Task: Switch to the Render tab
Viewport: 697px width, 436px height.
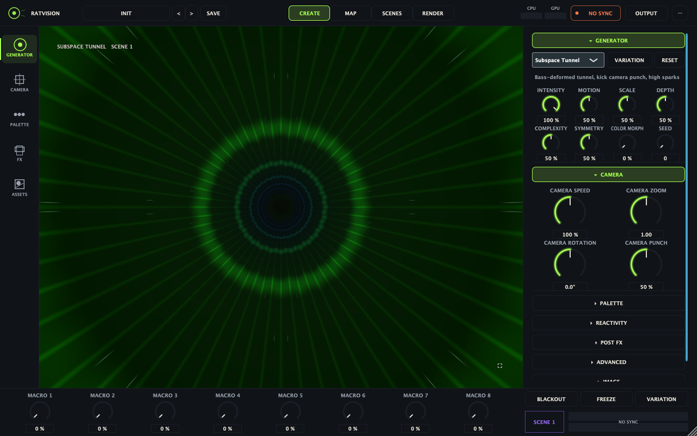Action: (433, 13)
